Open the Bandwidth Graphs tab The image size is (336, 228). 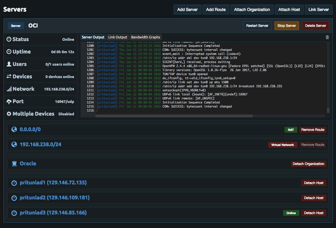click(145, 37)
